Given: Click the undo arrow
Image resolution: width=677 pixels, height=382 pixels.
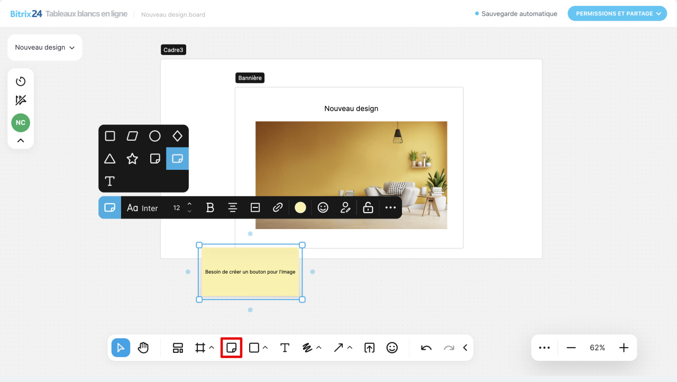Looking at the screenshot, I should pyautogui.click(x=426, y=348).
